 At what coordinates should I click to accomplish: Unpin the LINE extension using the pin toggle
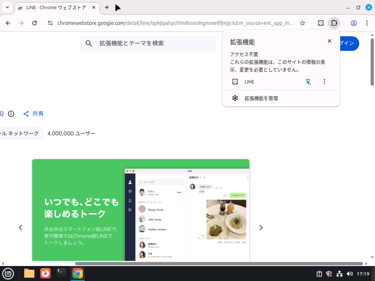pyautogui.click(x=308, y=82)
